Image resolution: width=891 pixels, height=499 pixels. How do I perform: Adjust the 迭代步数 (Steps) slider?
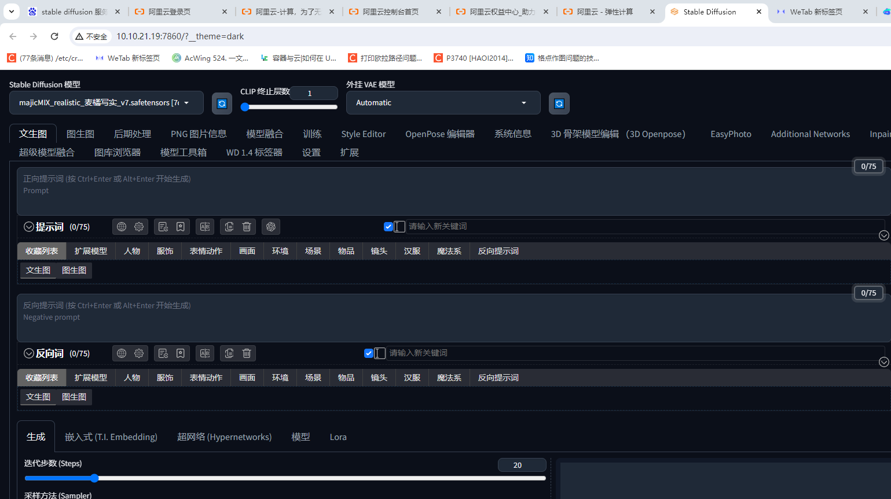pos(285,478)
